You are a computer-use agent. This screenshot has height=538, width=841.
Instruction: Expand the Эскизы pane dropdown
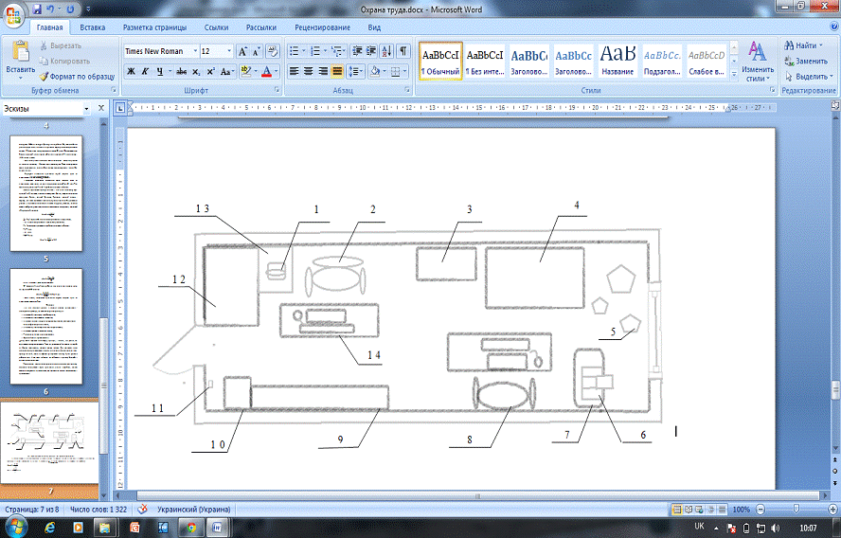tap(86, 109)
